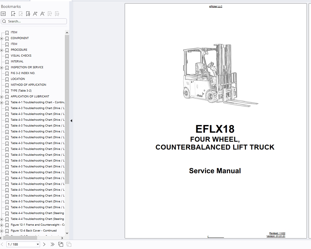The width and height of the screenshot is (311, 249).
Task: Click the EFLX18 title on the page
Action: (x=215, y=129)
